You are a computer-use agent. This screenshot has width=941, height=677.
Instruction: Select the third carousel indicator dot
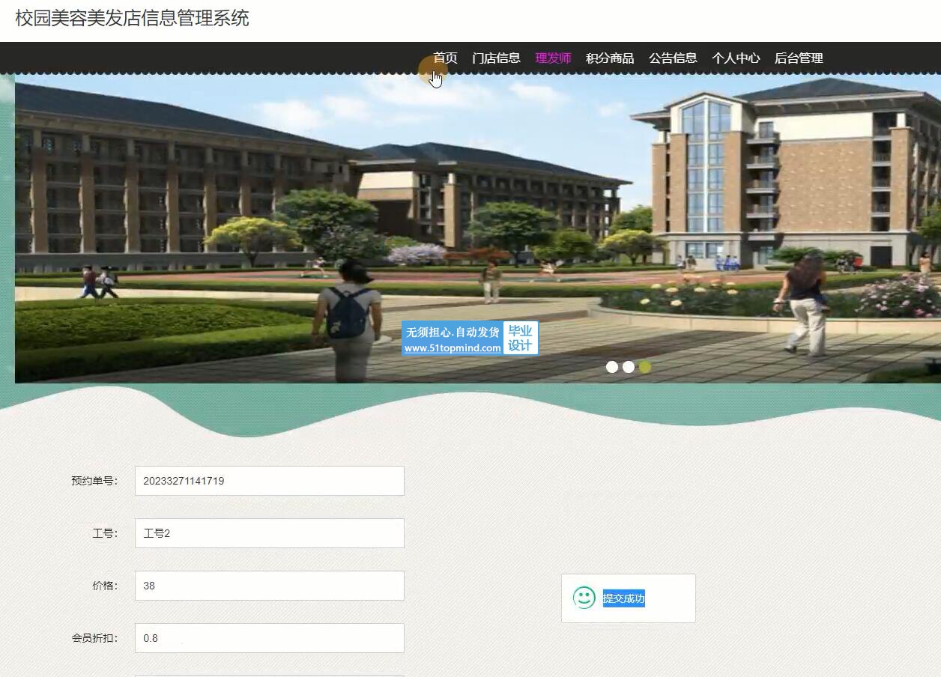click(645, 367)
